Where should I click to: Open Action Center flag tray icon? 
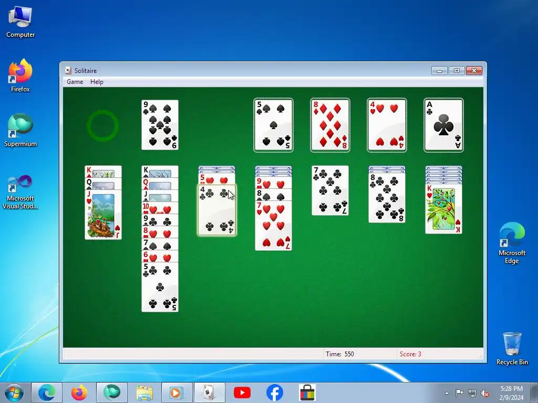click(x=459, y=393)
